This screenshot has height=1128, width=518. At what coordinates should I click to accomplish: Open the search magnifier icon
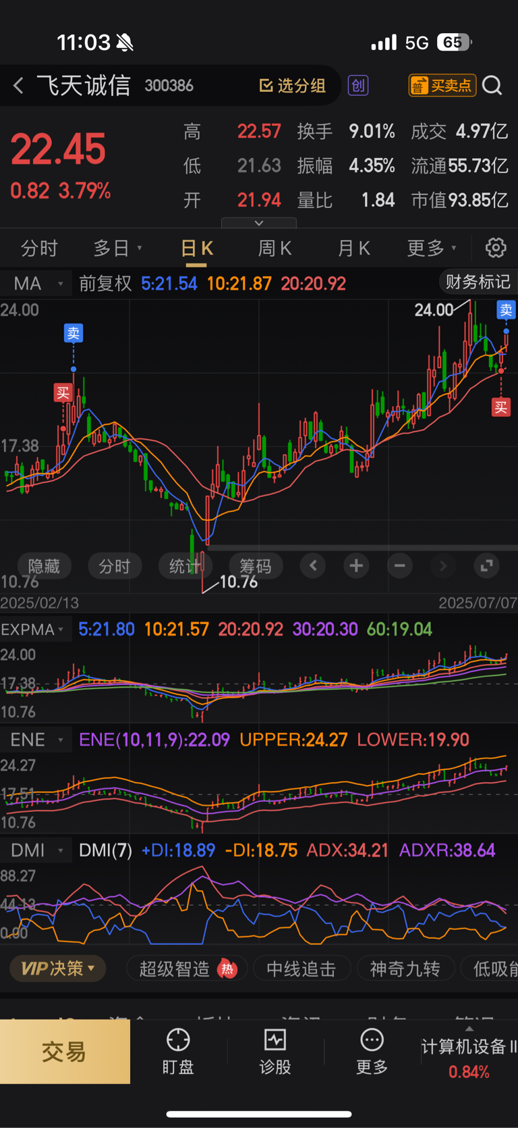492,86
